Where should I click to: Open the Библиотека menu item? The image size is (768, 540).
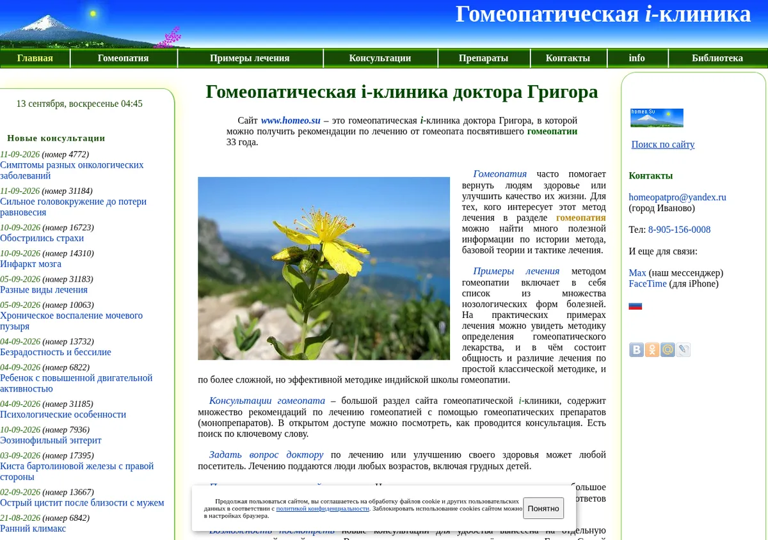(717, 58)
